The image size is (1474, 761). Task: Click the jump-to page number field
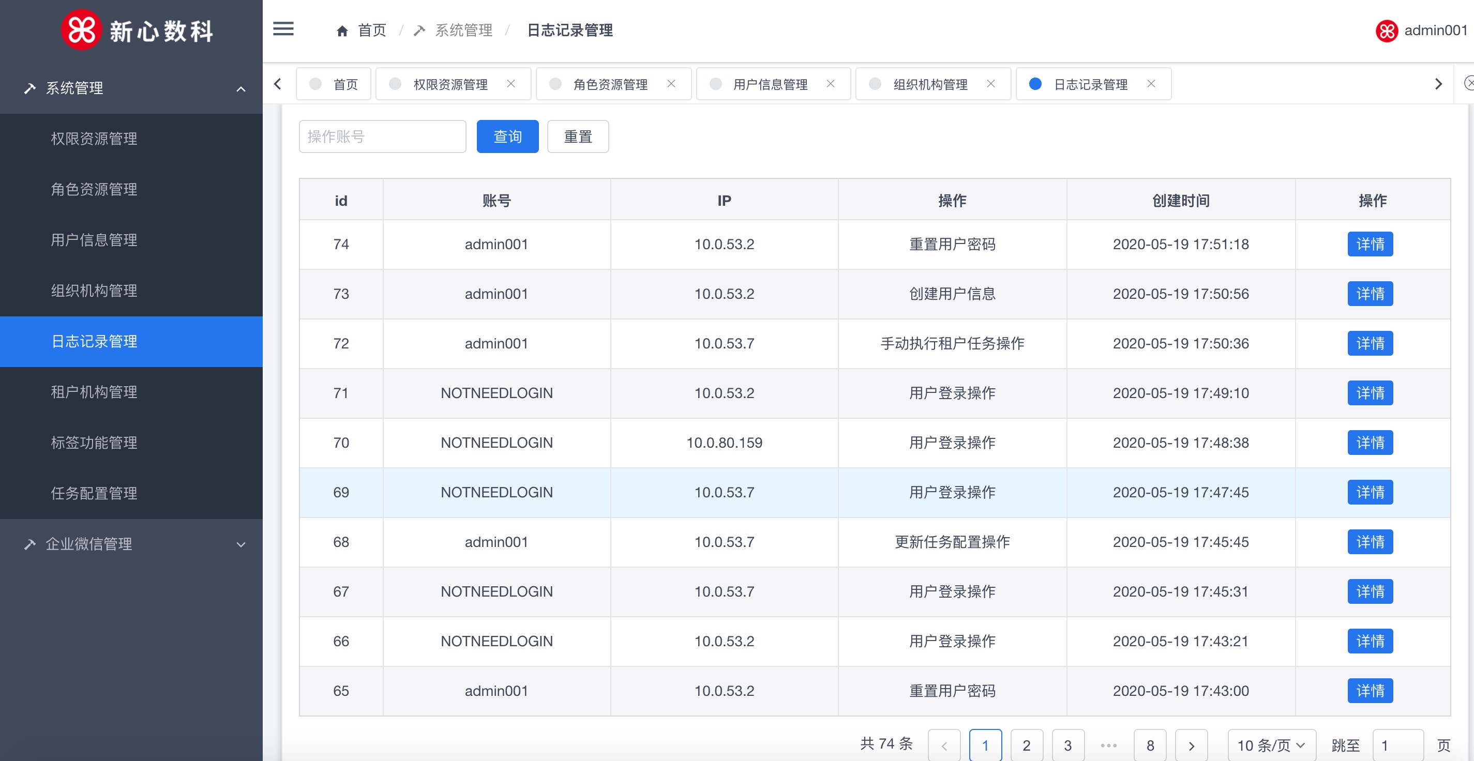tap(1397, 745)
